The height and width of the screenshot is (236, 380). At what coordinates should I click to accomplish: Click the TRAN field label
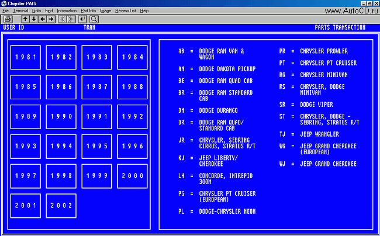coord(89,27)
